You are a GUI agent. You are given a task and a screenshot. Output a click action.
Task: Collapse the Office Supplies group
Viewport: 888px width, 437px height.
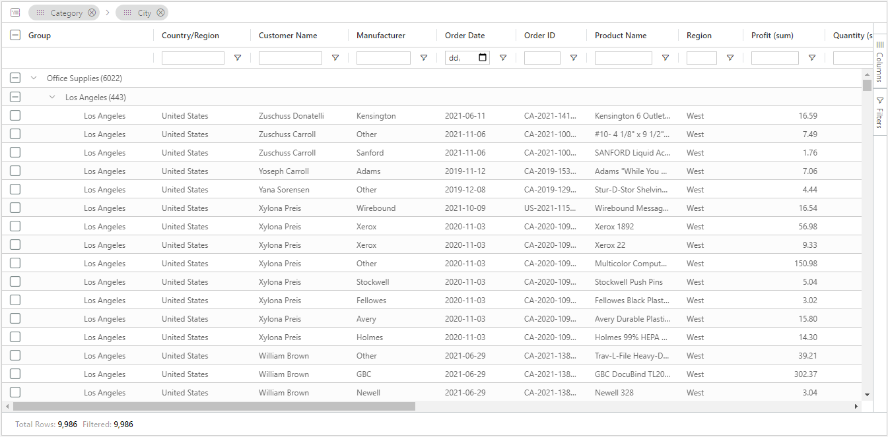[34, 78]
